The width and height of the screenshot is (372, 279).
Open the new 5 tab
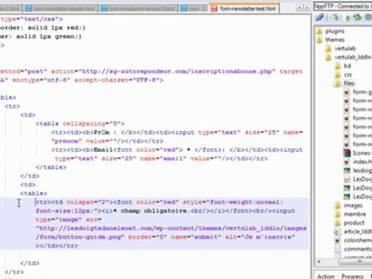[193, 9]
